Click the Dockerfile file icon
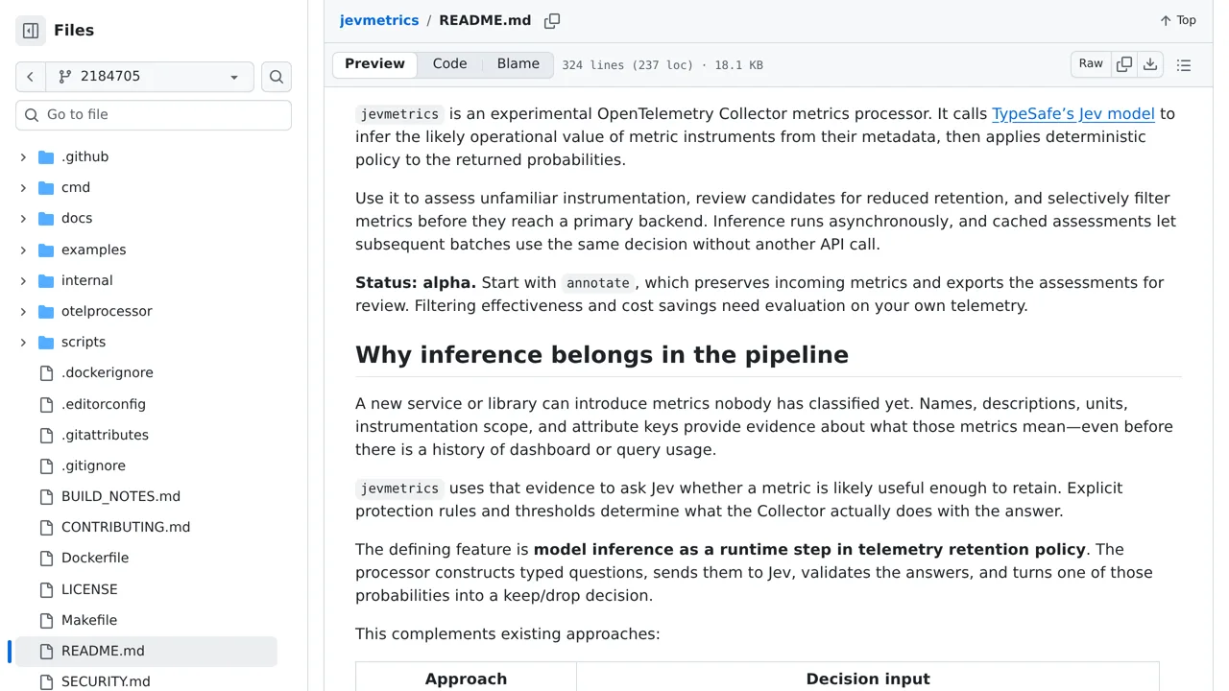The width and height of the screenshot is (1229, 691). point(46,558)
